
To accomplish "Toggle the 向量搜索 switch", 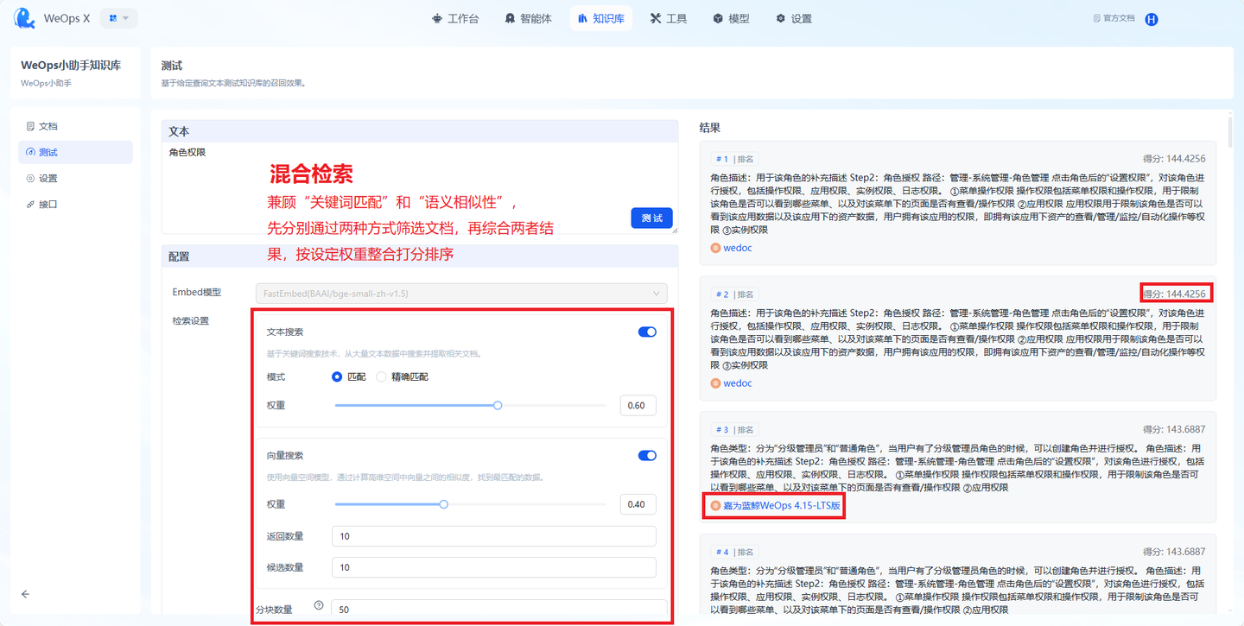I will (x=647, y=456).
